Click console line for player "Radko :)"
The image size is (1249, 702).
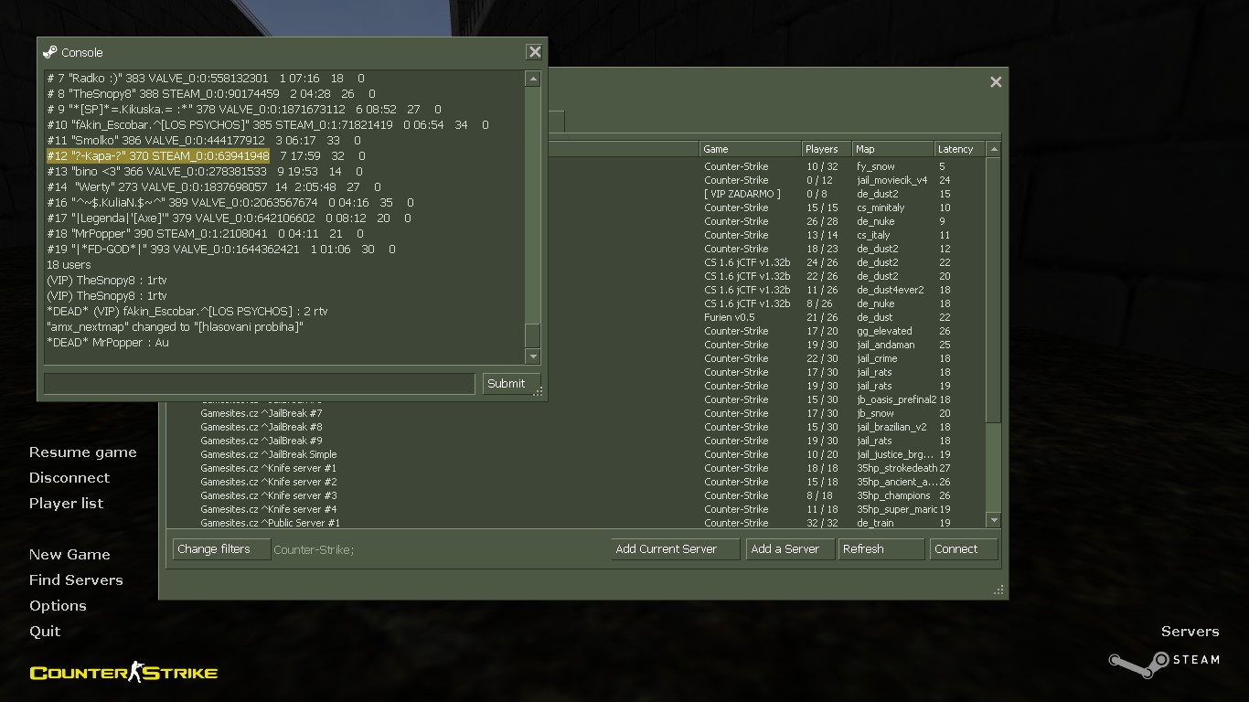click(x=206, y=78)
